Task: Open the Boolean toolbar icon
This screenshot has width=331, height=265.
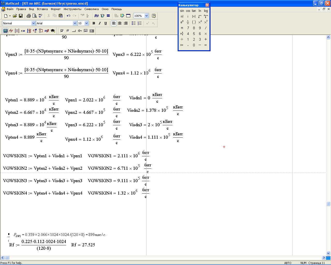Action: pyautogui.click(x=35, y=31)
